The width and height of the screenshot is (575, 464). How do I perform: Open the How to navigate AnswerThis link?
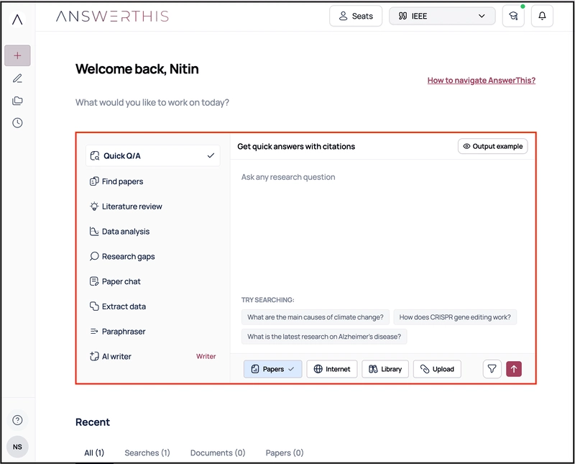(x=481, y=81)
